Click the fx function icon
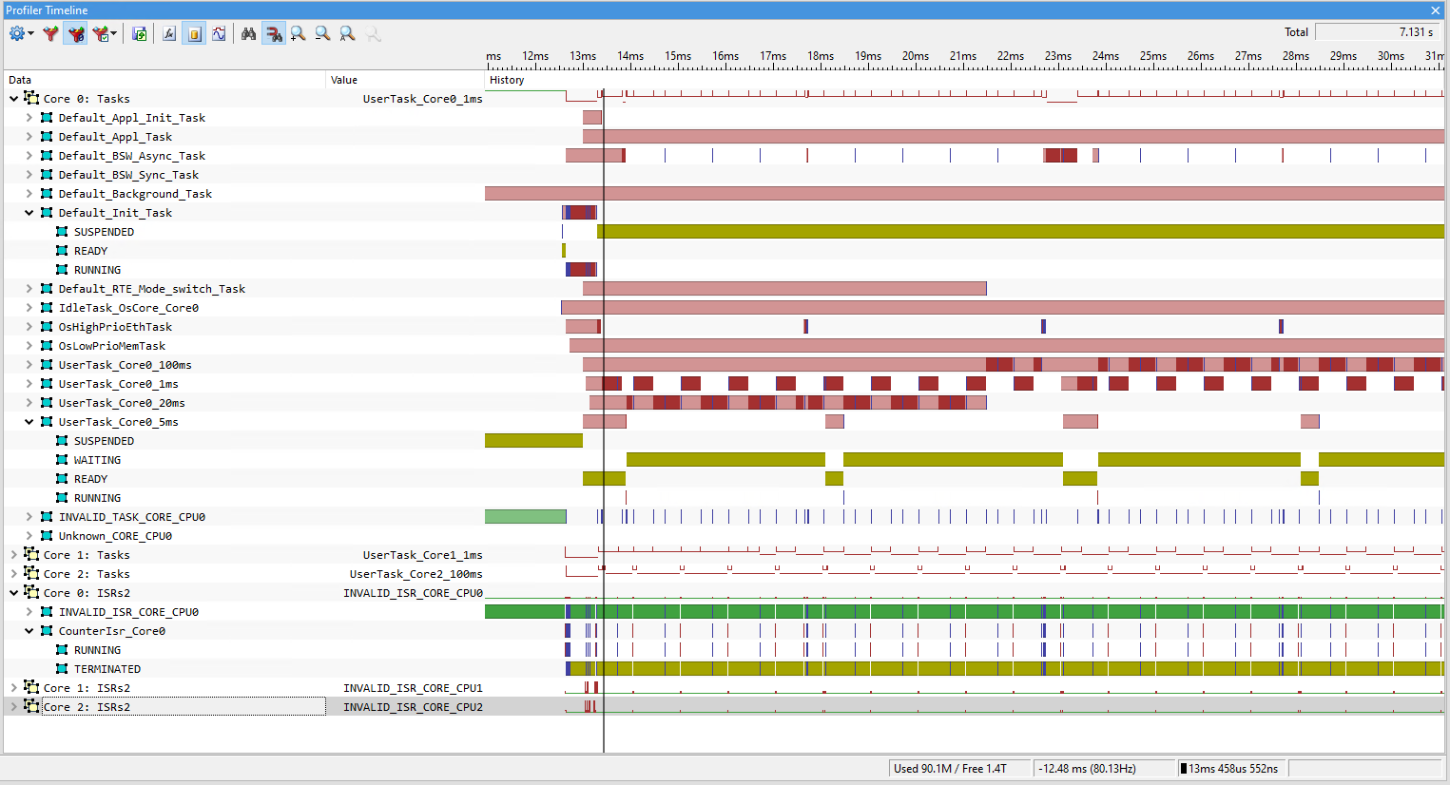This screenshot has height=785, width=1450. coord(169,33)
